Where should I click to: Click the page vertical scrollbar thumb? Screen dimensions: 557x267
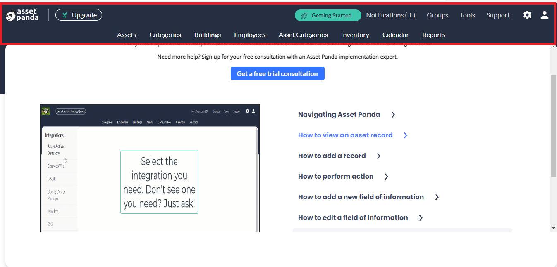click(553, 126)
